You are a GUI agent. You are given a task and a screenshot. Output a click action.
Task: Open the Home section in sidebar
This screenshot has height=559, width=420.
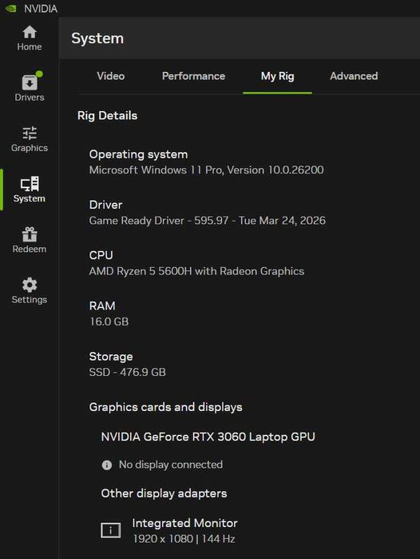[x=30, y=38]
